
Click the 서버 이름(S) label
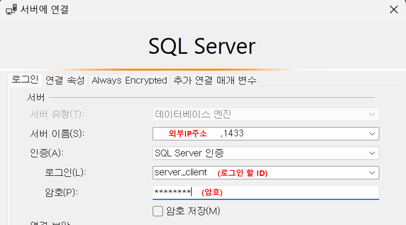point(57,134)
